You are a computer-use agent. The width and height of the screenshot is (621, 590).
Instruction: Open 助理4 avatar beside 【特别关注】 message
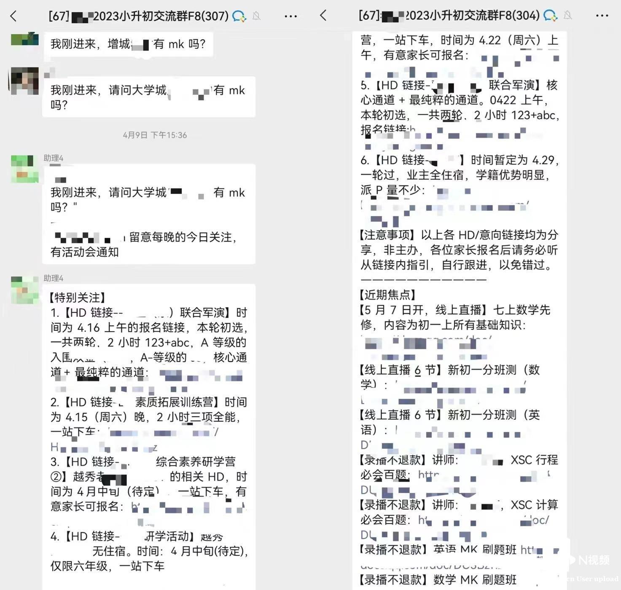pyautogui.click(x=24, y=290)
